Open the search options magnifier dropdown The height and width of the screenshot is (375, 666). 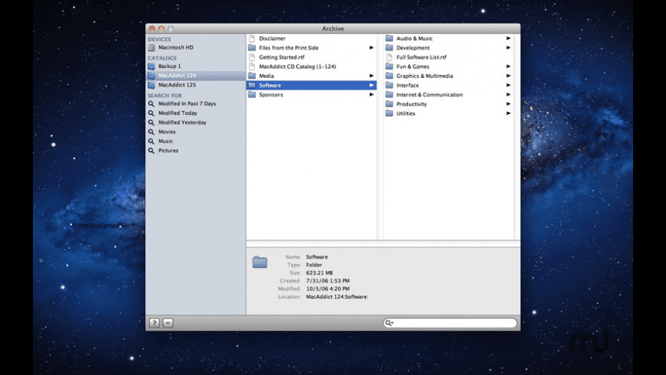[389, 323]
